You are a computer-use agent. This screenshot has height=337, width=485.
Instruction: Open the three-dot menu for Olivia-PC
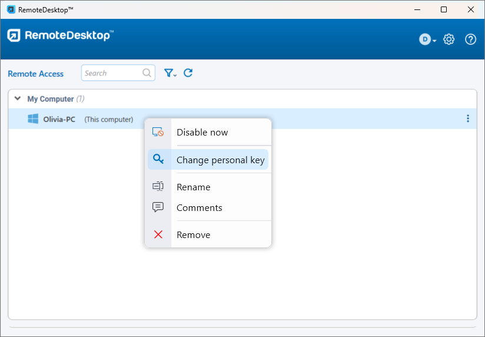[x=468, y=119]
